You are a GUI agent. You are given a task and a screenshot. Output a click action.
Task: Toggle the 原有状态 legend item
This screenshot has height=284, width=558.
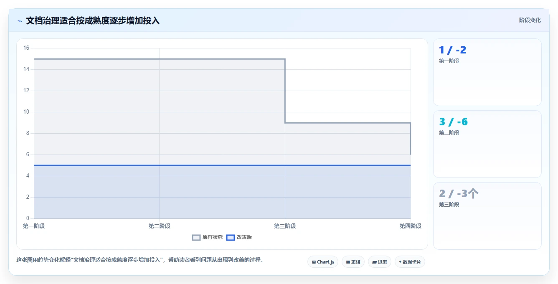point(207,237)
